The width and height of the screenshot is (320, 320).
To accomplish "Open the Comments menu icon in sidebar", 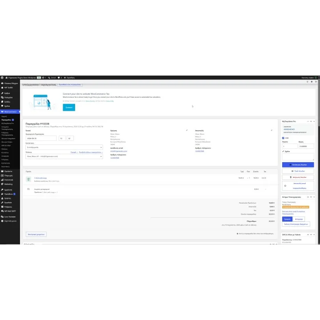I will click(2, 106).
